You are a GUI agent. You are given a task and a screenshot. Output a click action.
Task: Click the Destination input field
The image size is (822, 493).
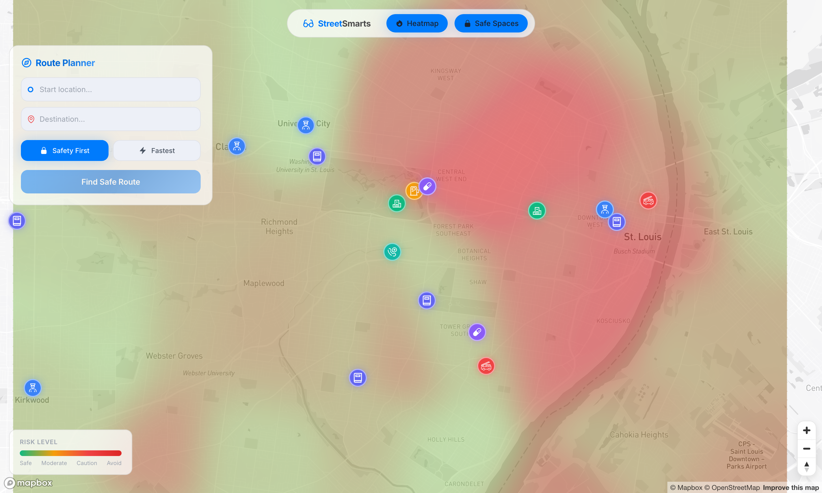coord(111,119)
